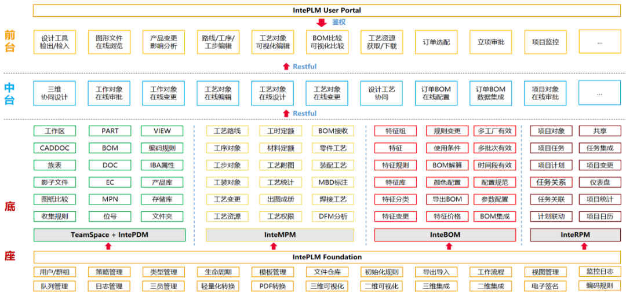This screenshot has height=293, width=626.
Task: Select the 特征价格 box
Action: 447,217
